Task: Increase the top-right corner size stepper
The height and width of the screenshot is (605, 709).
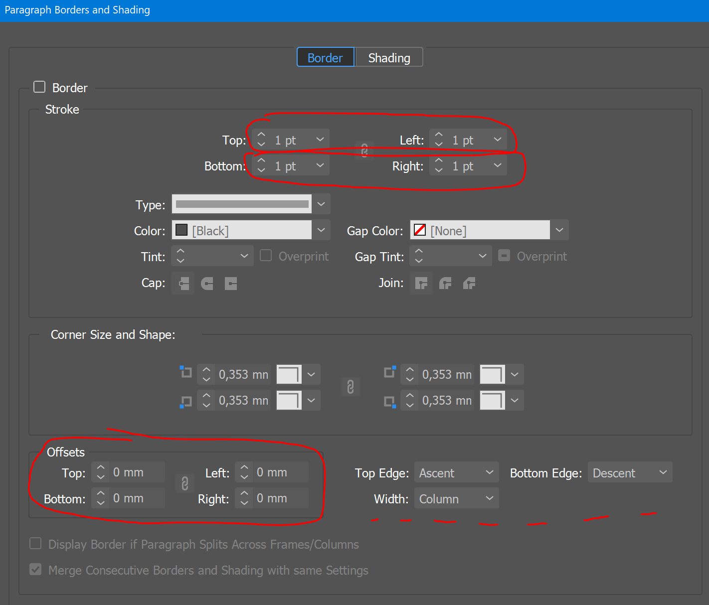Action: pyautogui.click(x=410, y=369)
